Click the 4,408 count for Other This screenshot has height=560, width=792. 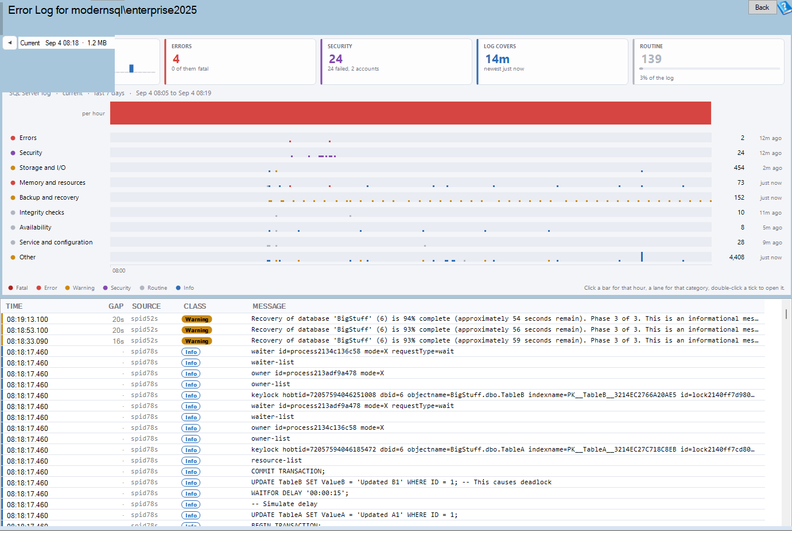coord(737,257)
